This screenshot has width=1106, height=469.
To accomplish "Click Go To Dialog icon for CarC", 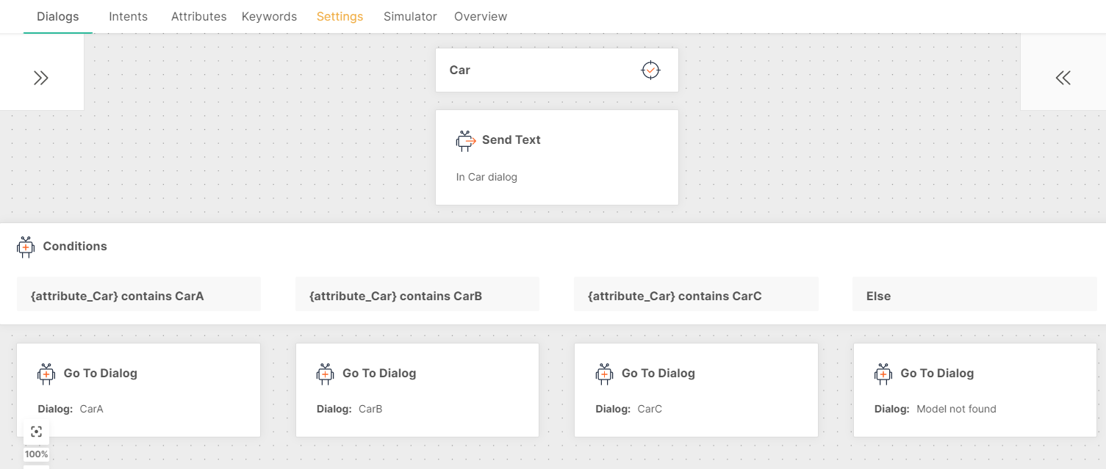I will 604,374.
